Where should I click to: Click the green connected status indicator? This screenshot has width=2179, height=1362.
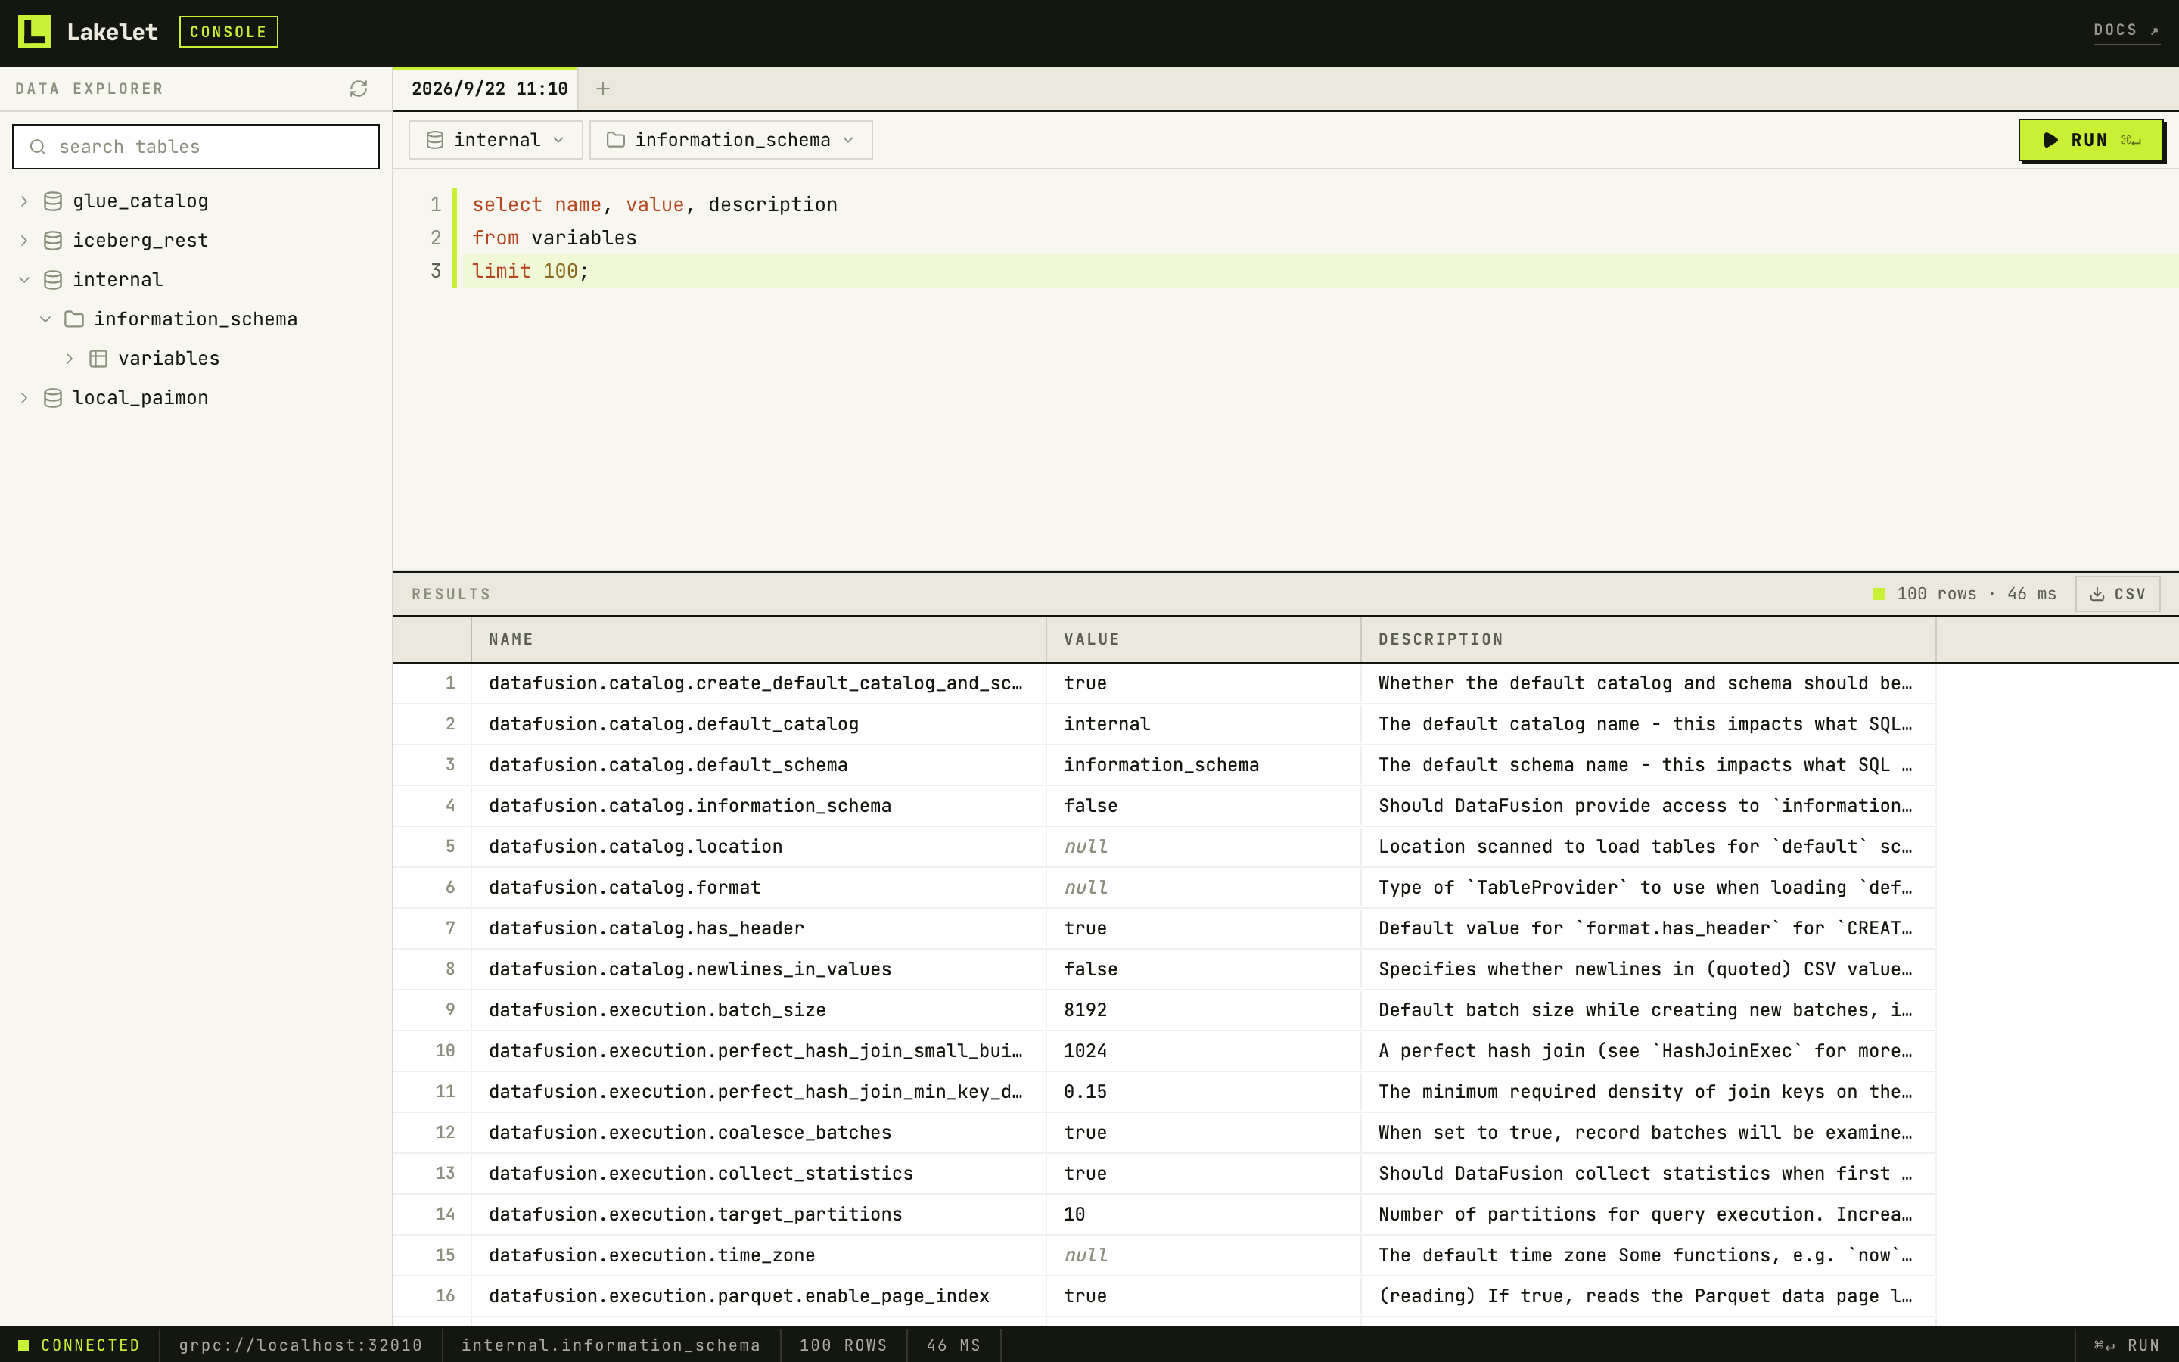23,1345
